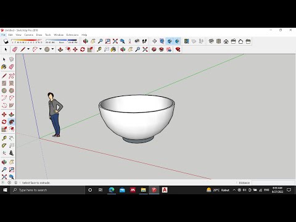
Task: Open 3D Warehouse icon
Action: [x=154, y=49]
